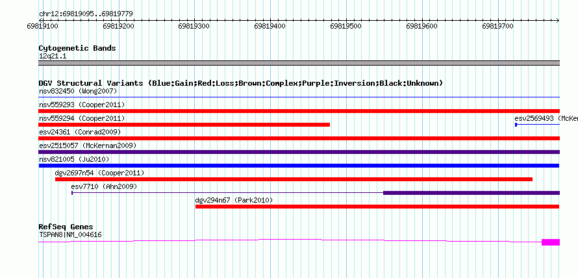Select the red dgv2697n54 loss bar

tap(294, 179)
